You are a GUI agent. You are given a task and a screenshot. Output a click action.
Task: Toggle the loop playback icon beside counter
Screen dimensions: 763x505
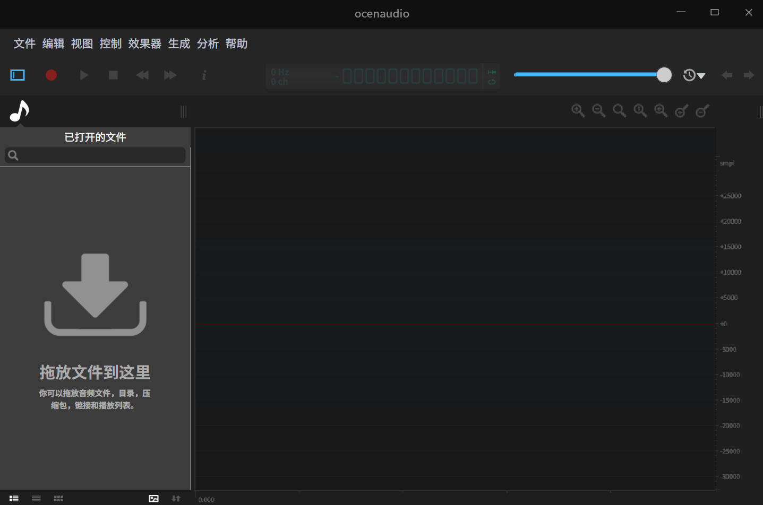pos(492,82)
